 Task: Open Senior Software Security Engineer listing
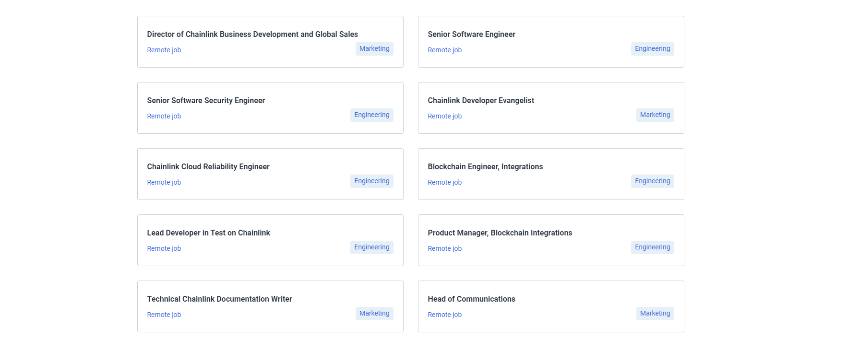point(206,101)
